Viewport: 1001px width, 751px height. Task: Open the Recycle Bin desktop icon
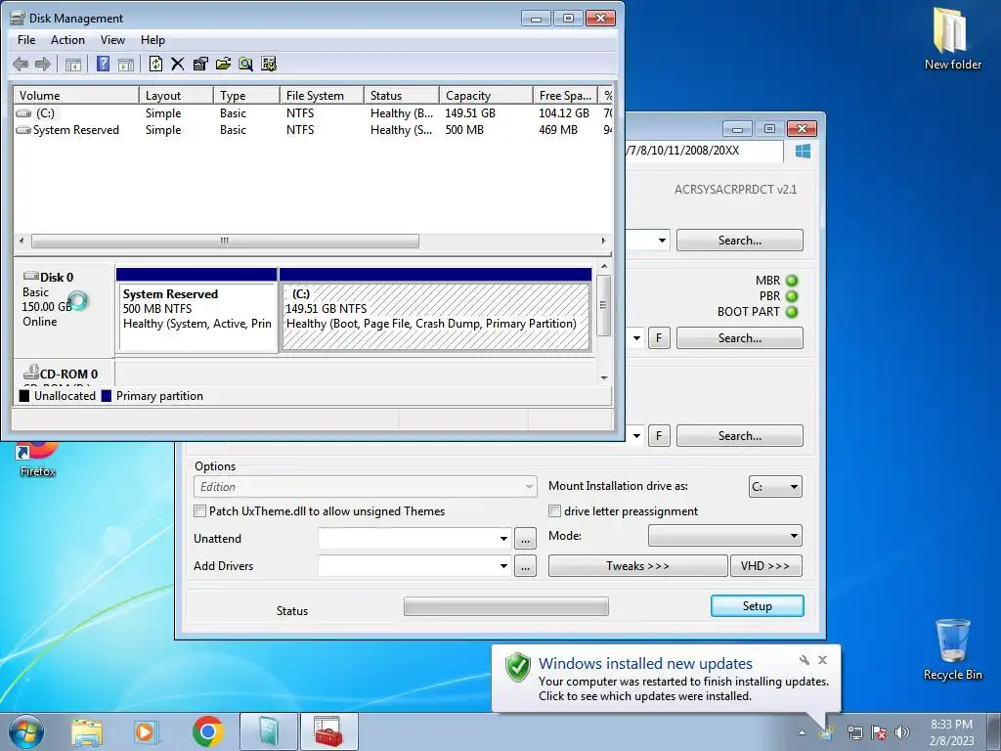click(x=952, y=649)
